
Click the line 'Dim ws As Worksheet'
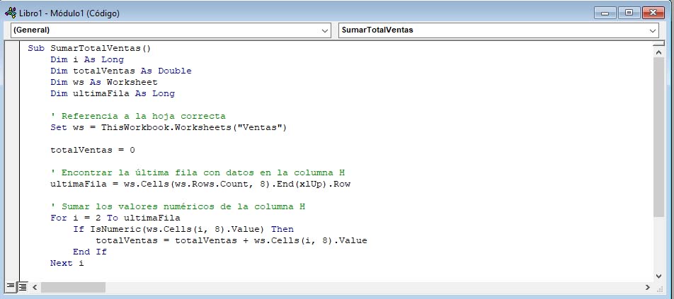(103, 82)
